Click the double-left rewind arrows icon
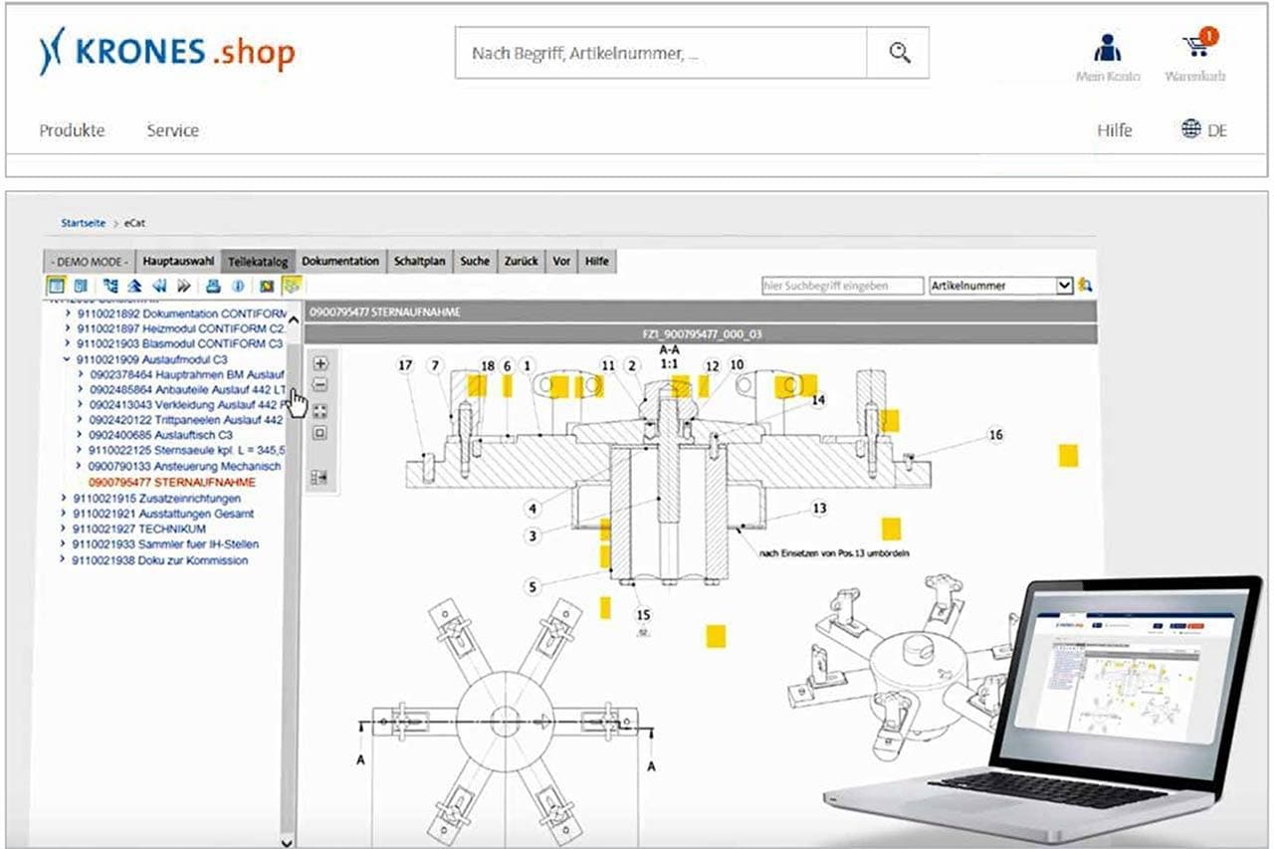This screenshot has height=849, width=1274. click(x=159, y=286)
